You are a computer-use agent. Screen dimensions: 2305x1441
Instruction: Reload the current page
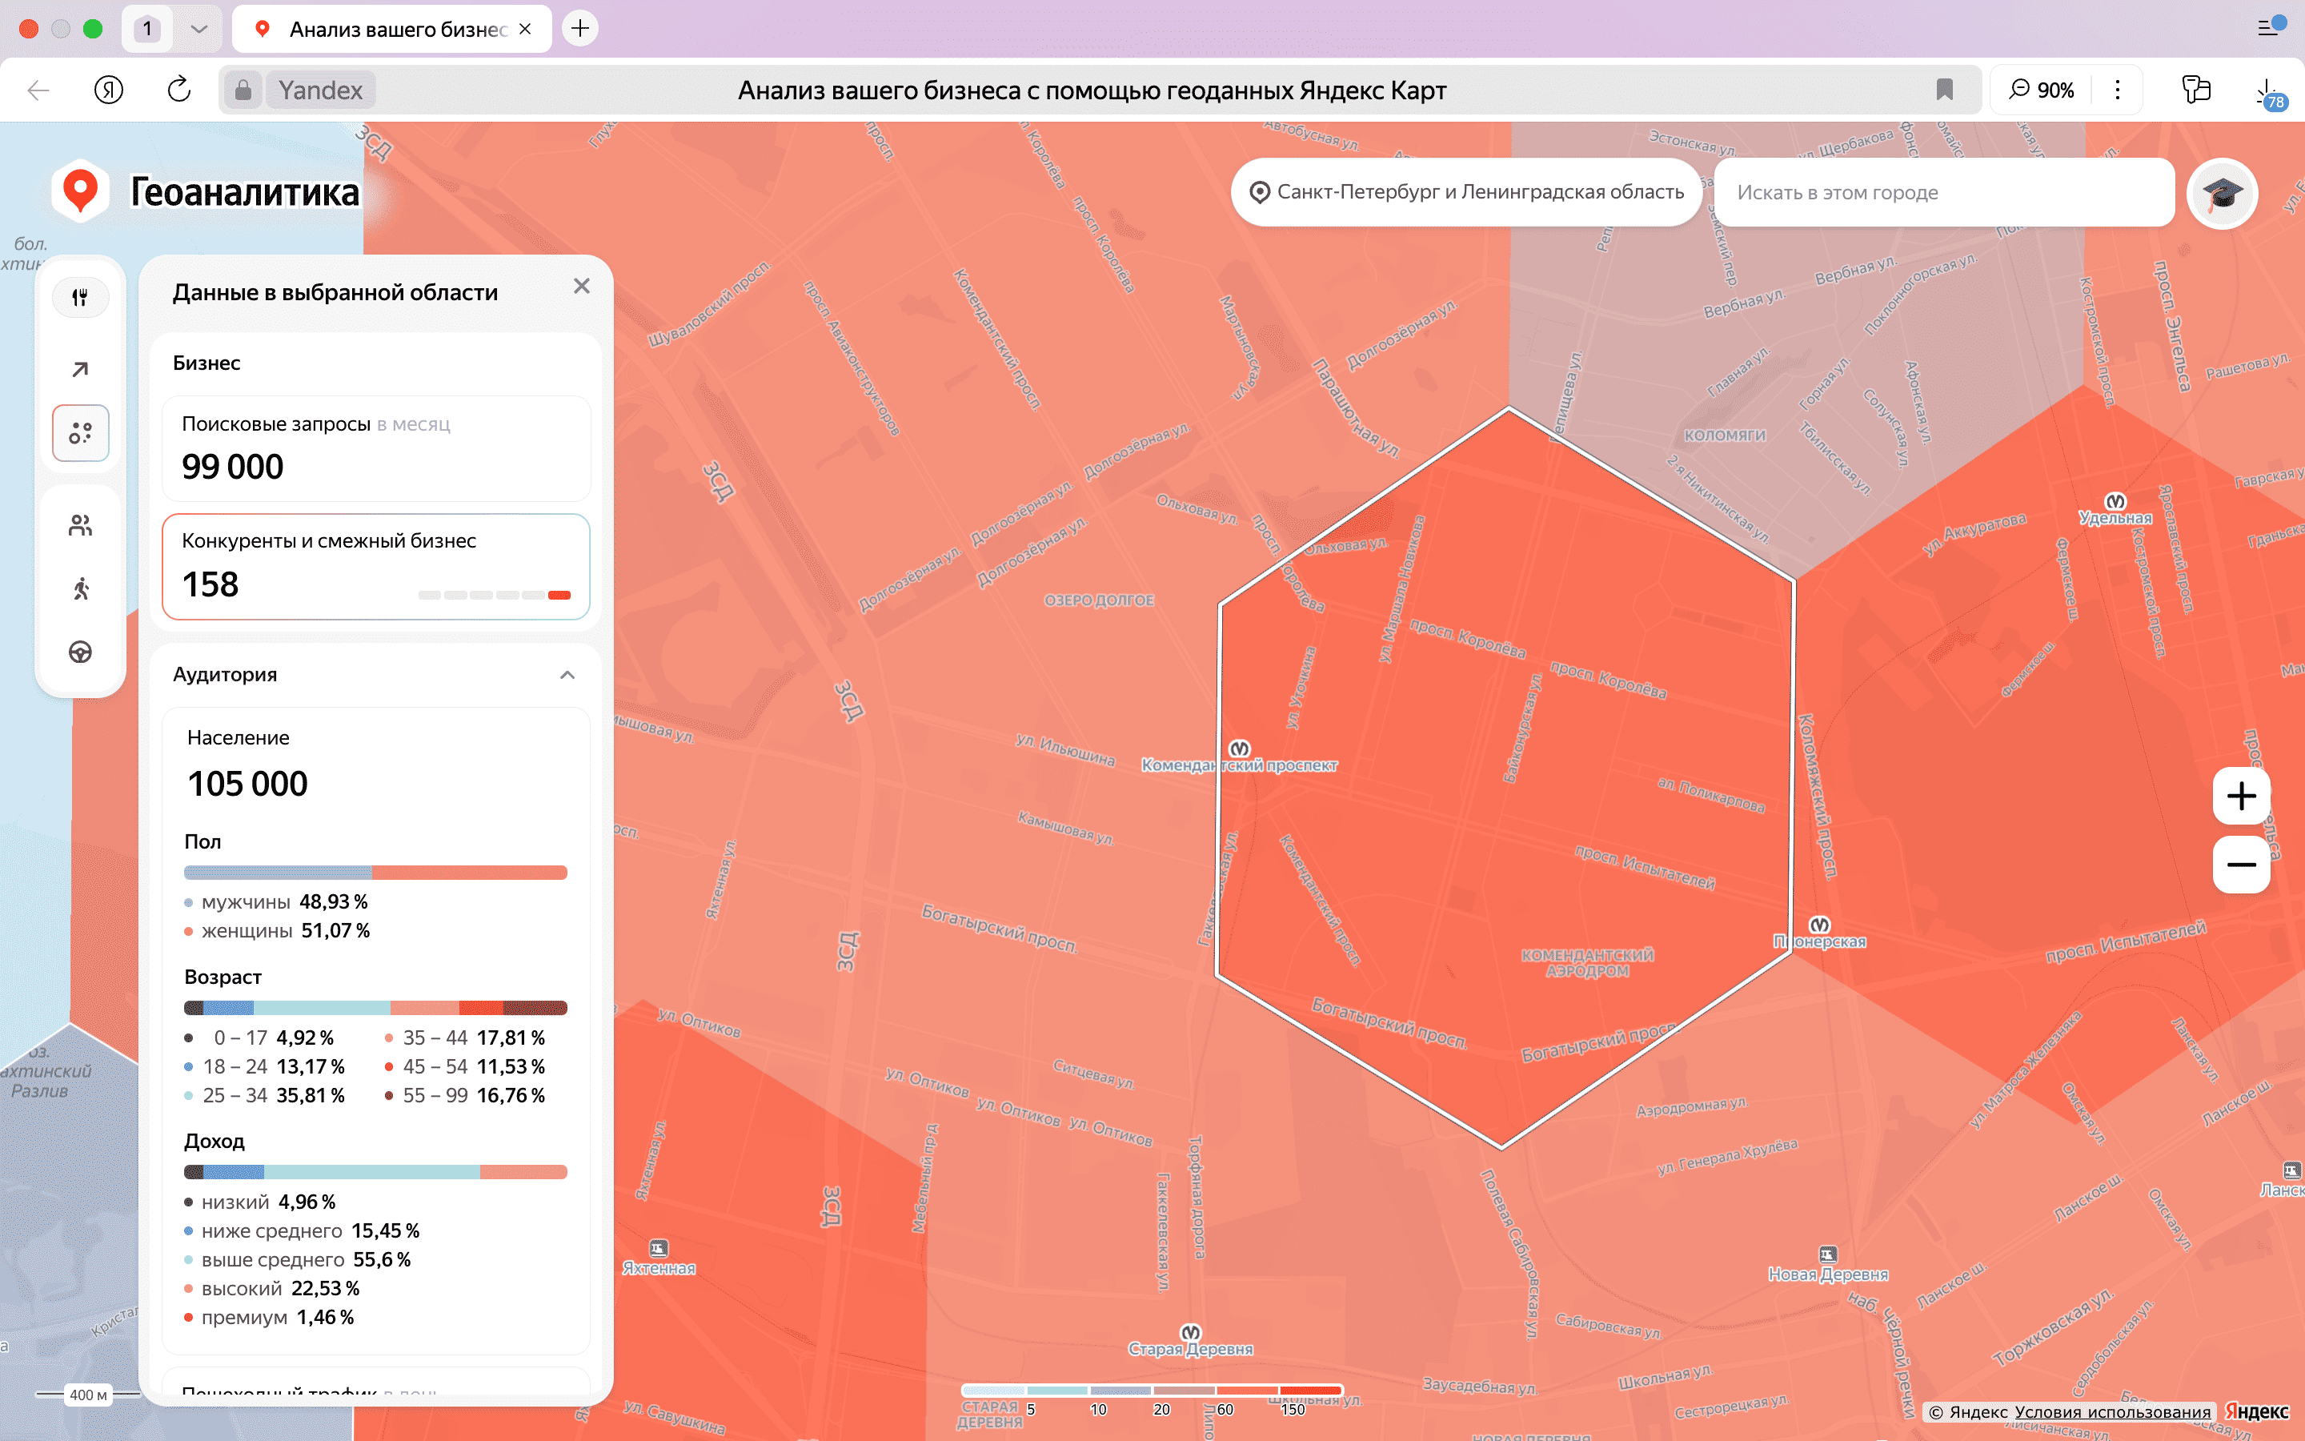click(x=179, y=90)
